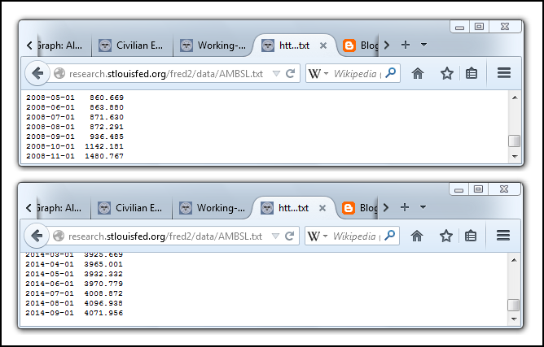The width and height of the screenshot is (544, 347).
Task: Bookmark this page in the bottom window
Action: (445, 236)
